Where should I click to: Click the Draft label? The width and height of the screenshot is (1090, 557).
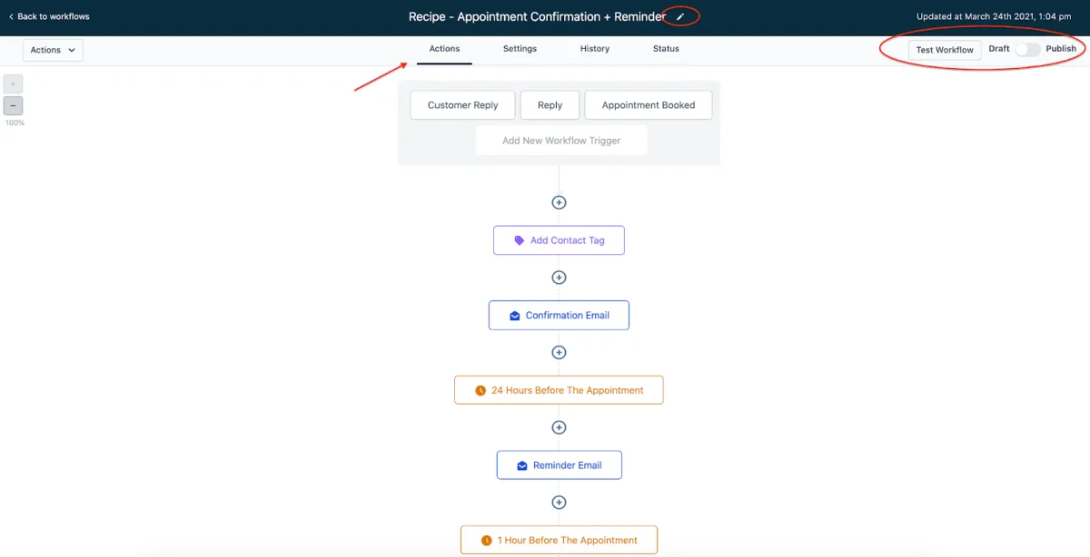[x=999, y=49]
